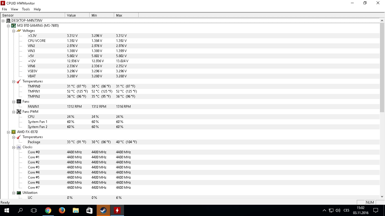Open taskbar search
Image resolution: width=385 pixels, height=216 pixels.
point(20,210)
